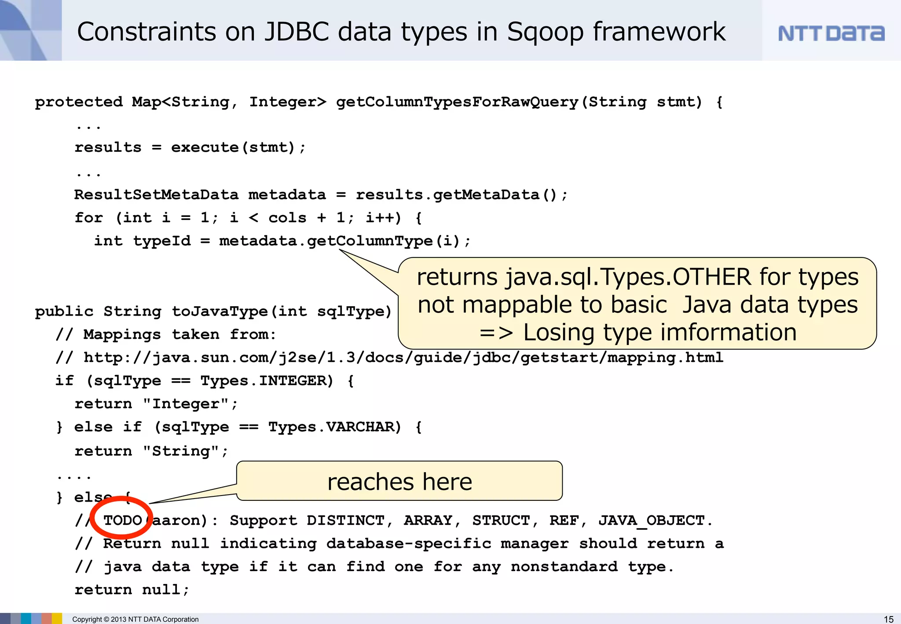Click 'if (sqlType == Types.INTEGER) {'
This screenshot has height=624, width=901.
(x=205, y=381)
